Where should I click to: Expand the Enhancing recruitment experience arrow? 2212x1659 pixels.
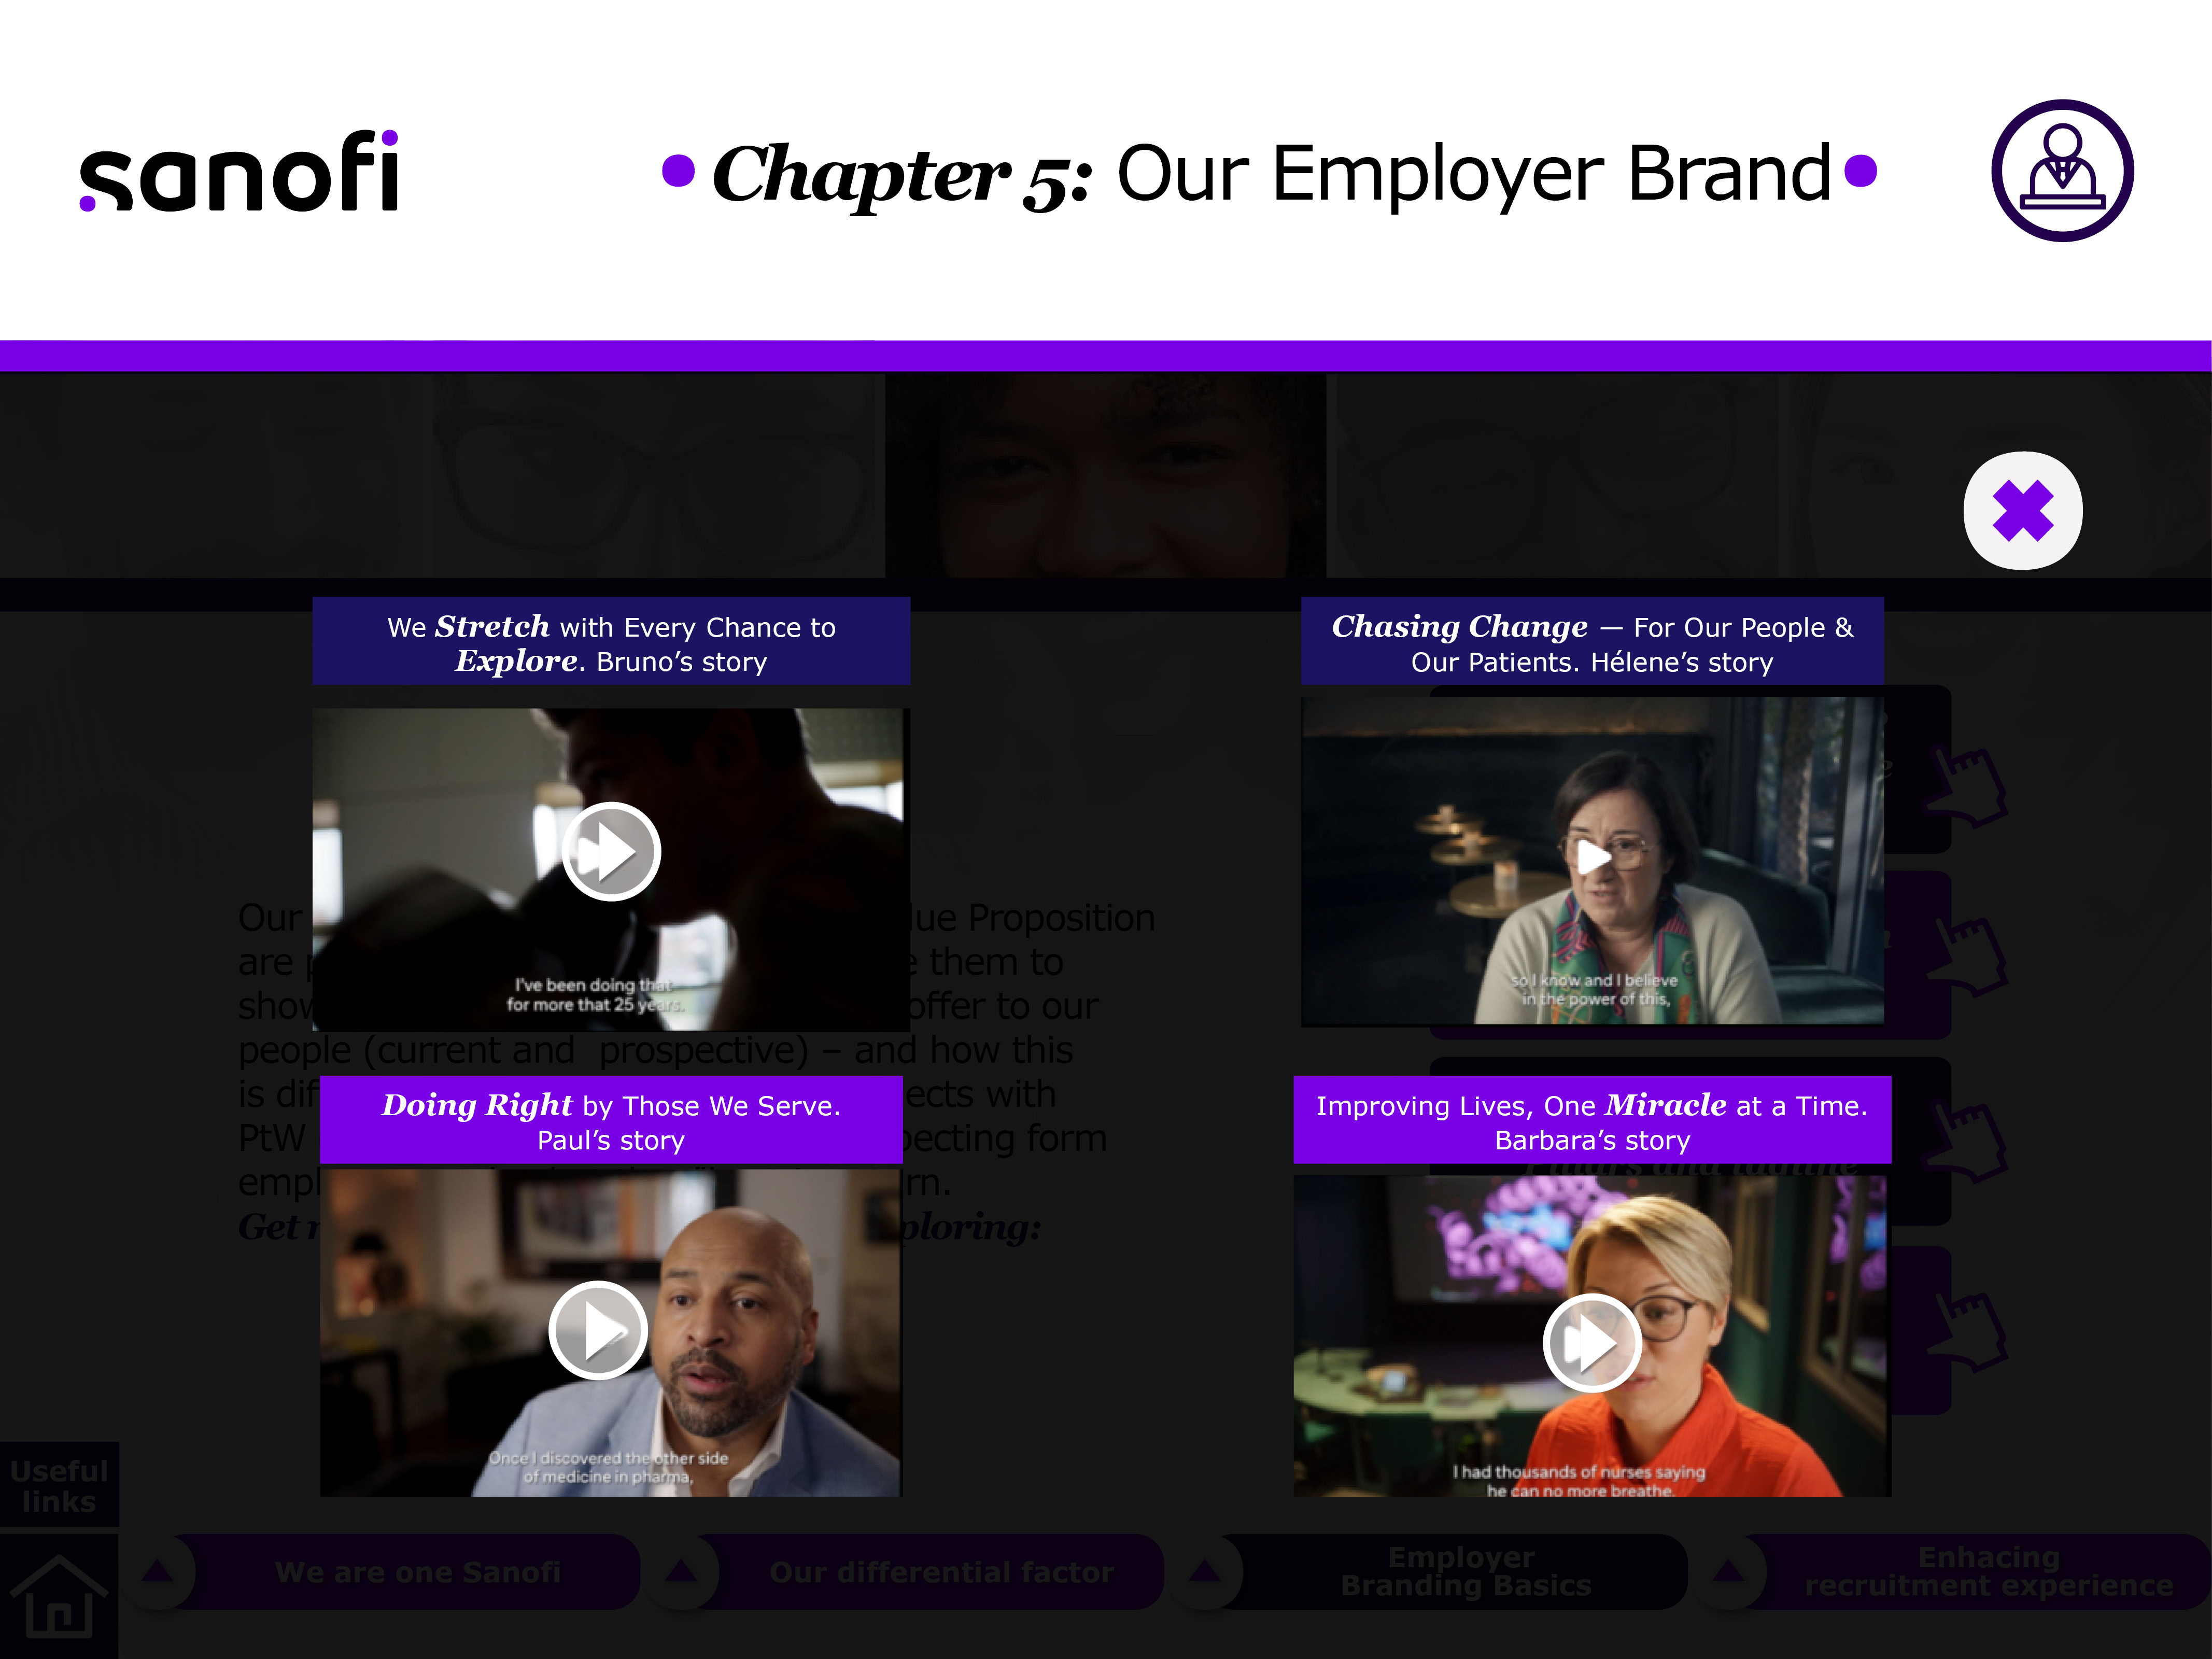click(x=1729, y=1571)
